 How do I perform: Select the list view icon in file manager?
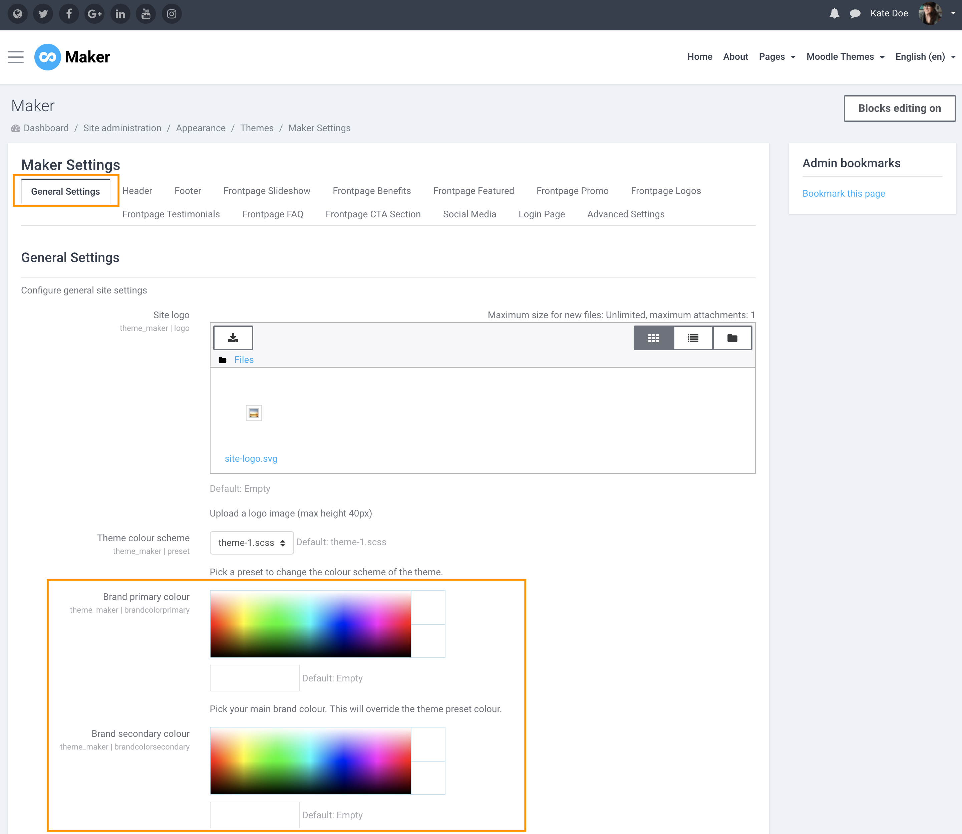point(692,338)
